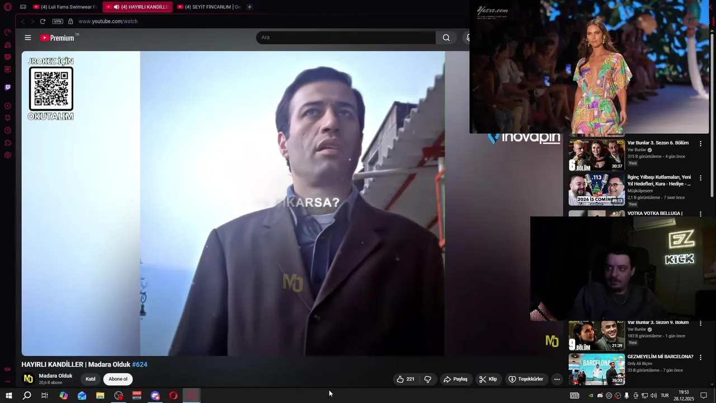Switch TUR keyboard language indicator
Screen dimensions: 716x403
click(x=665, y=396)
